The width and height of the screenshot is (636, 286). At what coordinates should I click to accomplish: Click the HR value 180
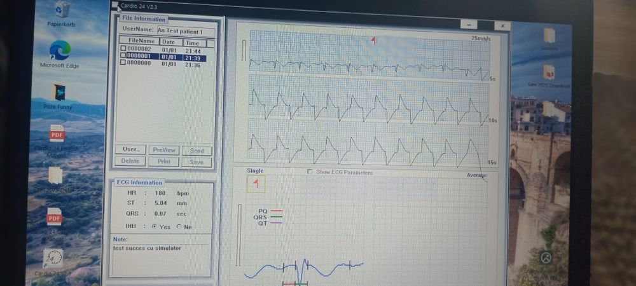click(x=160, y=193)
